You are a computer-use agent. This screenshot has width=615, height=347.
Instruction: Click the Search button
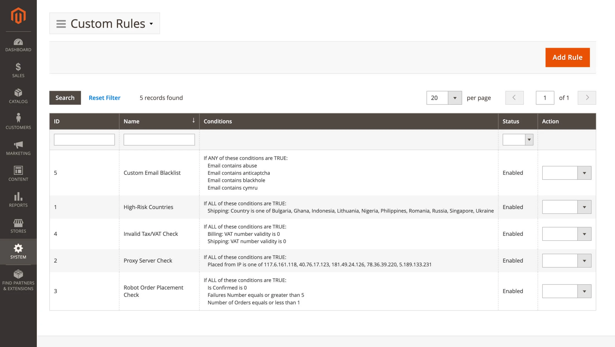(65, 98)
